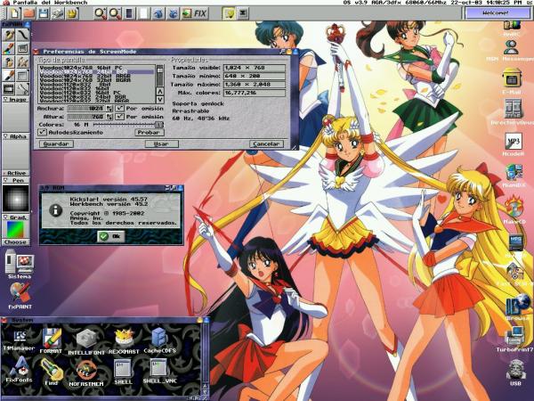
Task: Open REXXMAST in the System window
Action: tap(124, 341)
